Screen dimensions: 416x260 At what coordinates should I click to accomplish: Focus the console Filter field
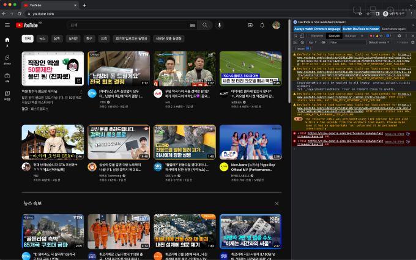point(347,42)
